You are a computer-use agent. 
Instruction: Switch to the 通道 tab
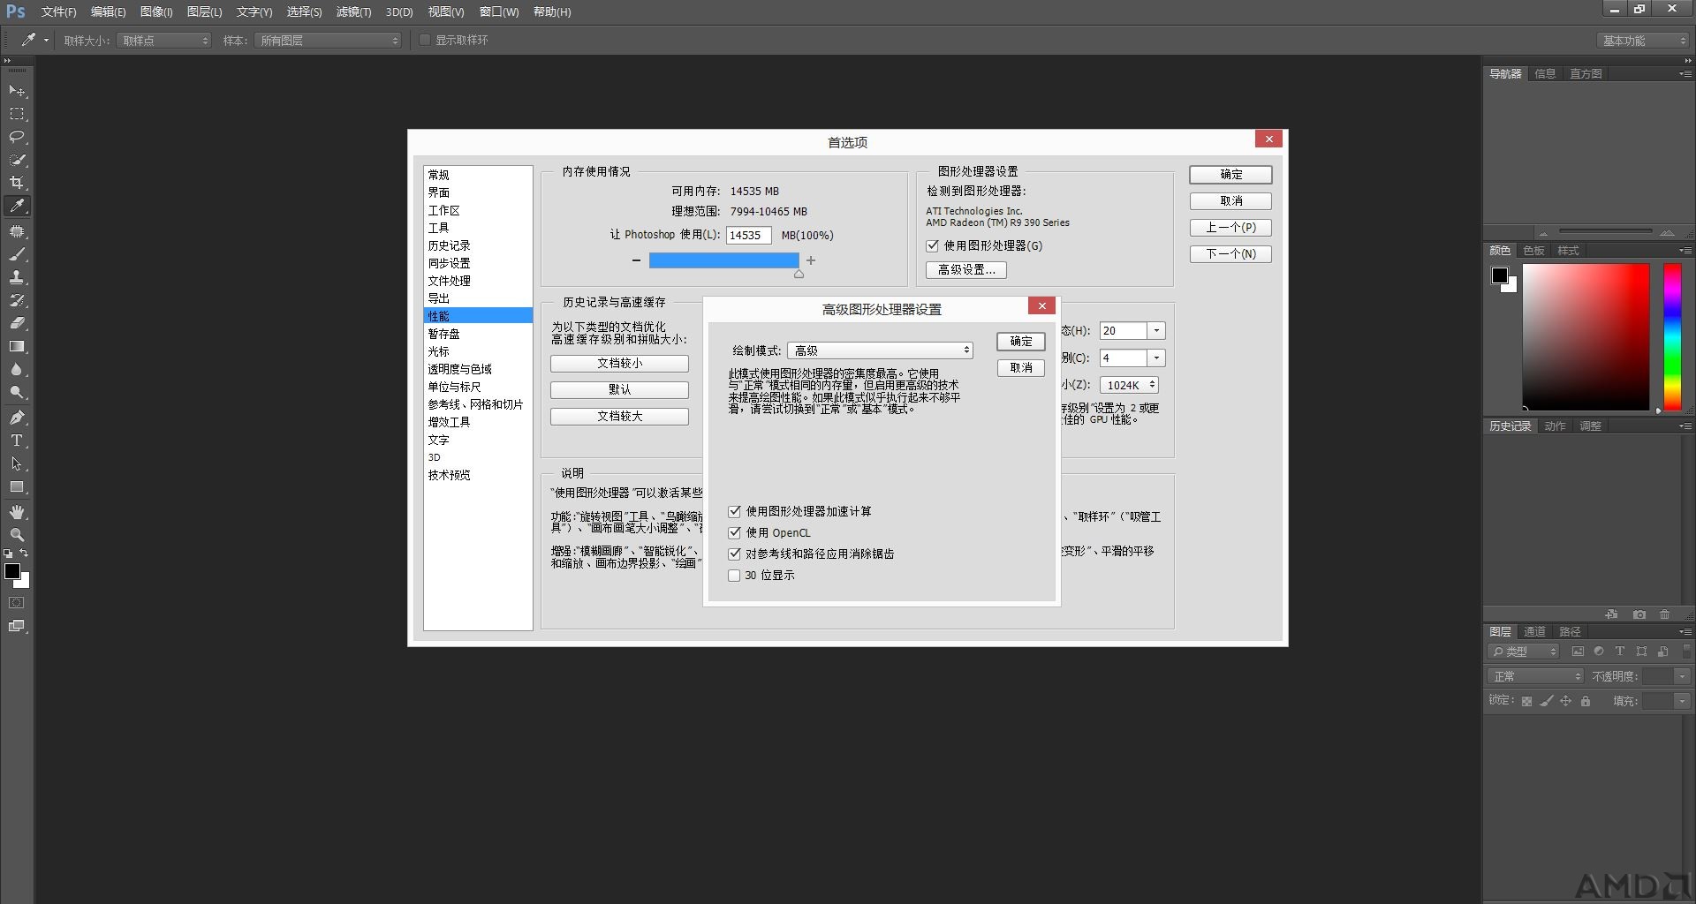(1534, 632)
